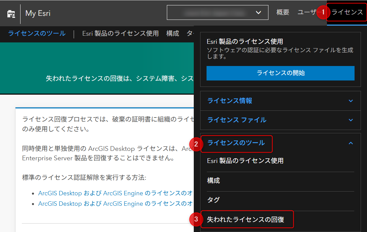The height and width of the screenshot is (232, 367).
Task: Switch to the 概要 navigation tab
Action: point(283,12)
